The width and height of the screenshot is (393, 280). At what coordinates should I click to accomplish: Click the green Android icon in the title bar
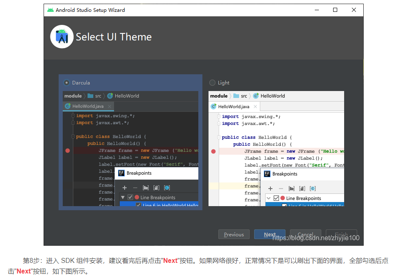[x=50, y=10]
